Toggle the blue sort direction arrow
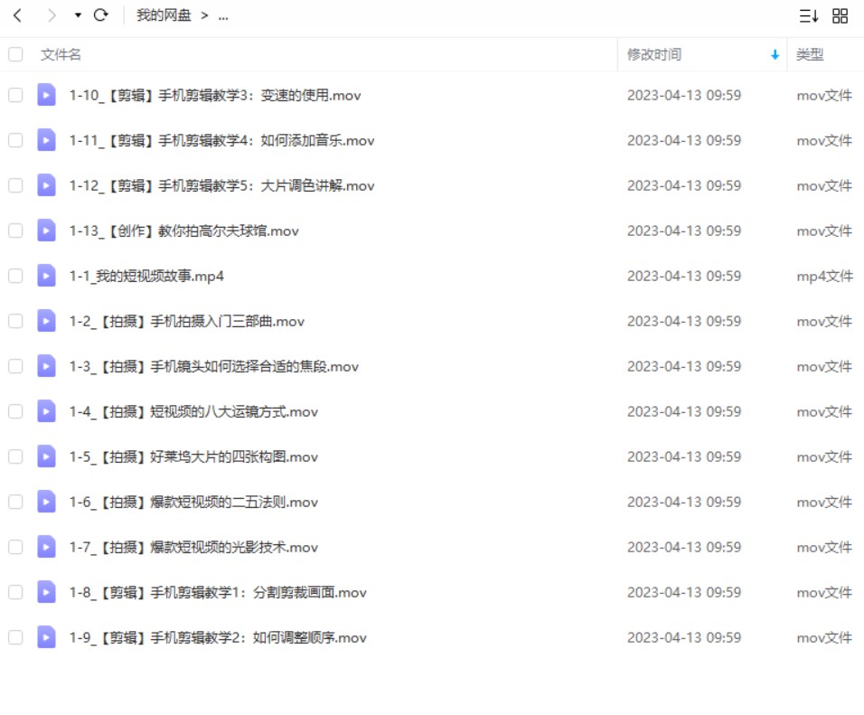The image size is (864, 715). (775, 54)
